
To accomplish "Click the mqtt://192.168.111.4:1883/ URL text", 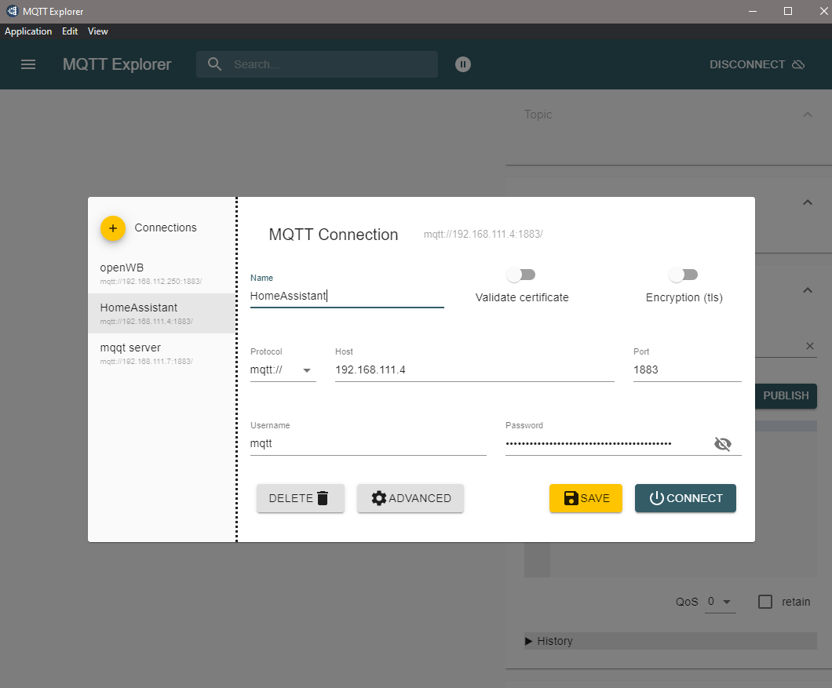I will 483,234.
